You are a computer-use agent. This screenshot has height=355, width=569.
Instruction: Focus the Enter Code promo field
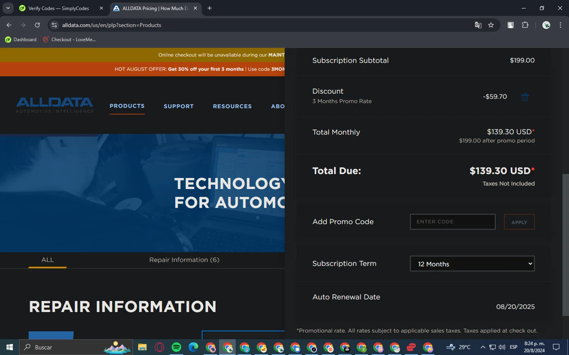click(453, 222)
